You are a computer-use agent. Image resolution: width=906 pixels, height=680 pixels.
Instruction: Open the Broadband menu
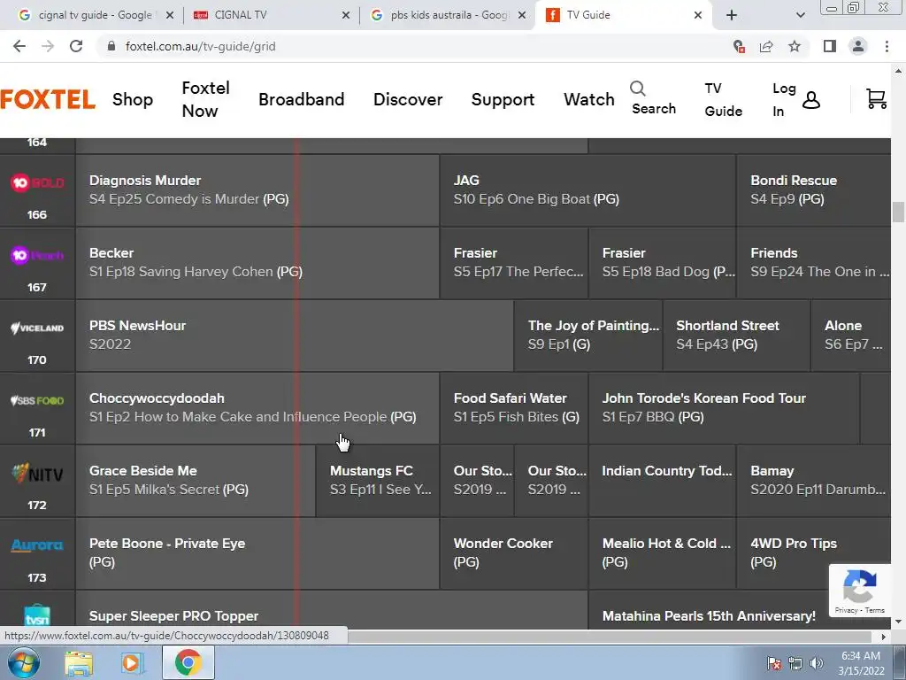coord(301,99)
